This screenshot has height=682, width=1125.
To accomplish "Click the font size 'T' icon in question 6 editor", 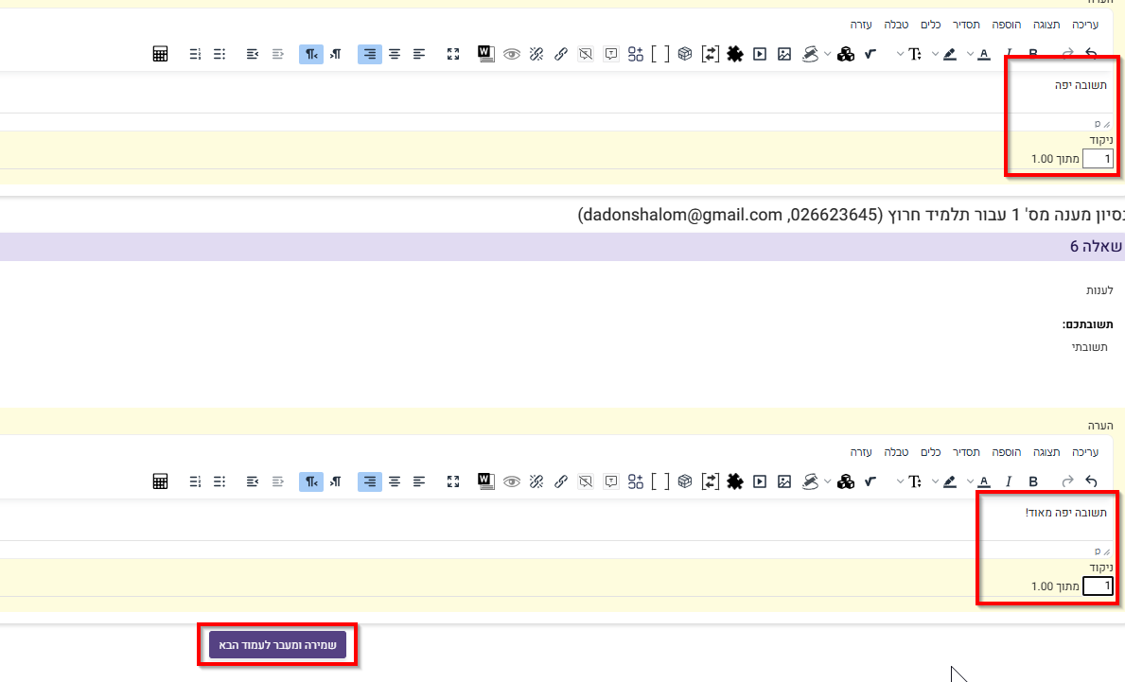I will coord(915,481).
